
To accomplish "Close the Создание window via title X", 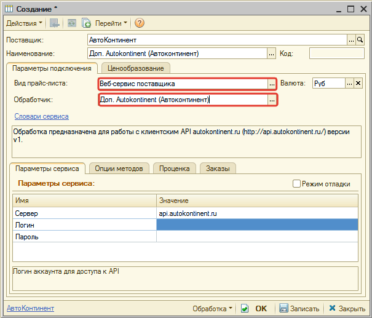I will (363, 9).
